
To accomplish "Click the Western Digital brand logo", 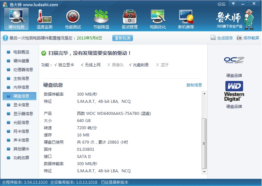I will tap(234, 91).
